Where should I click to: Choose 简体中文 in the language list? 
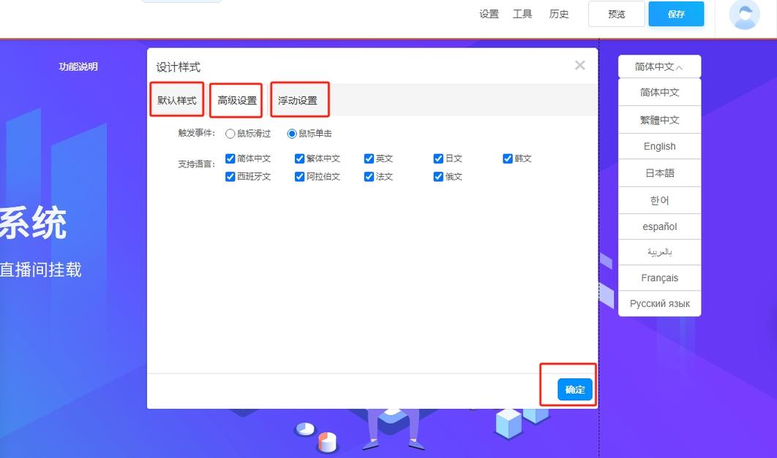tap(659, 92)
